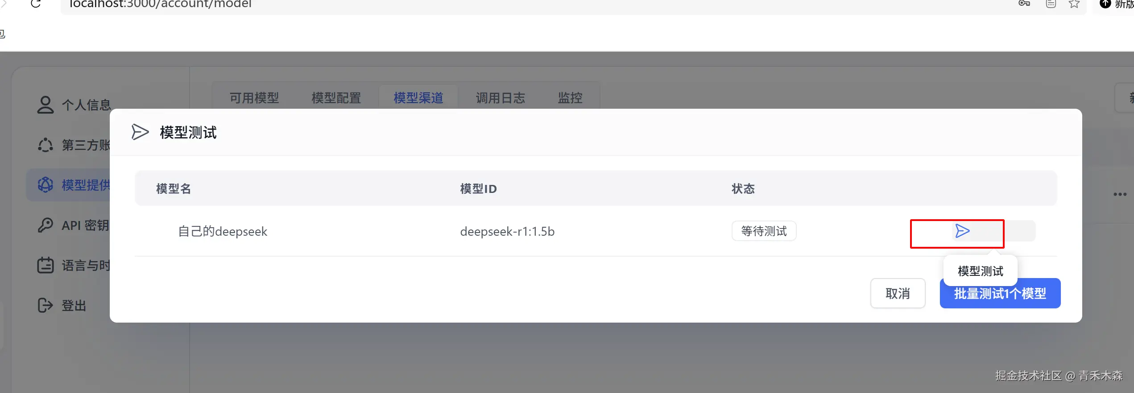Screen dimensions: 1134x393
Task: Click the reader mode icon in address bar
Action: click(x=1051, y=4)
